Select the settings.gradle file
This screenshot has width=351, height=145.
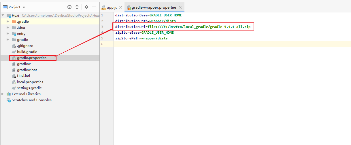(29, 88)
